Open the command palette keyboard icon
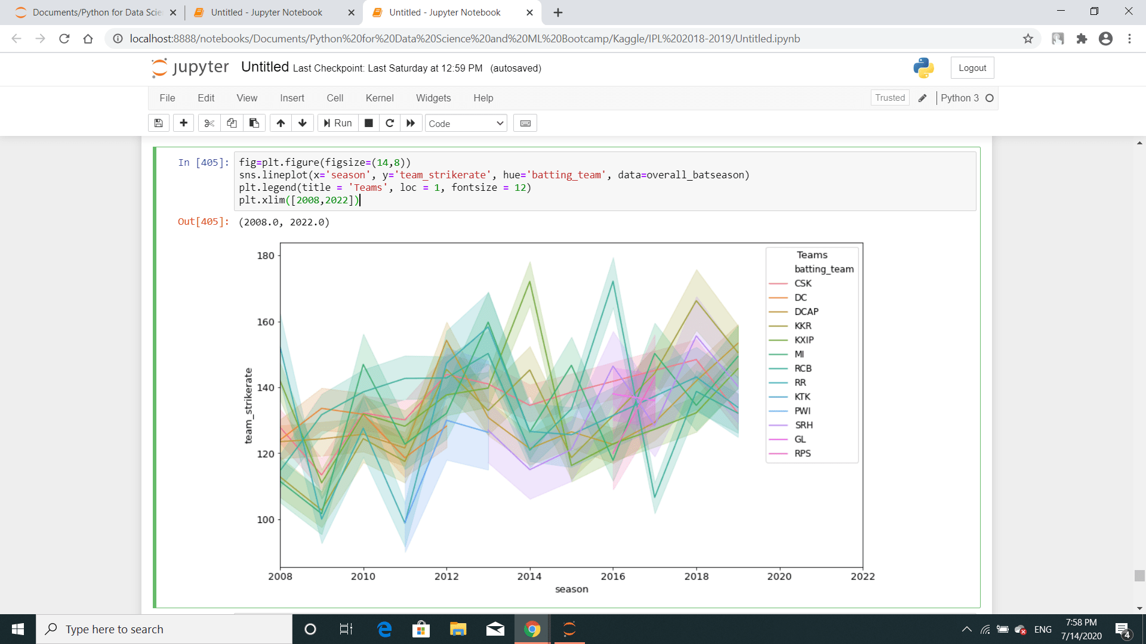Viewport: 1146px width, 644px height. 525,123
